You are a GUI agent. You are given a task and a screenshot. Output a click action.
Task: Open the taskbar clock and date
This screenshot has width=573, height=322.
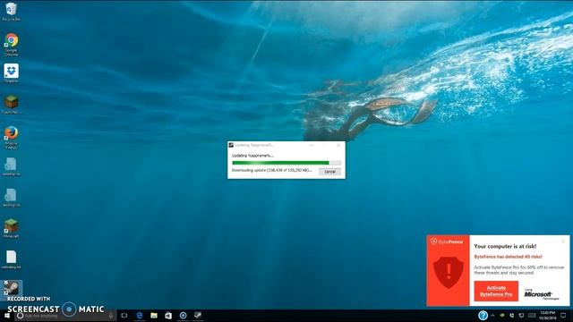click(547, 316)
